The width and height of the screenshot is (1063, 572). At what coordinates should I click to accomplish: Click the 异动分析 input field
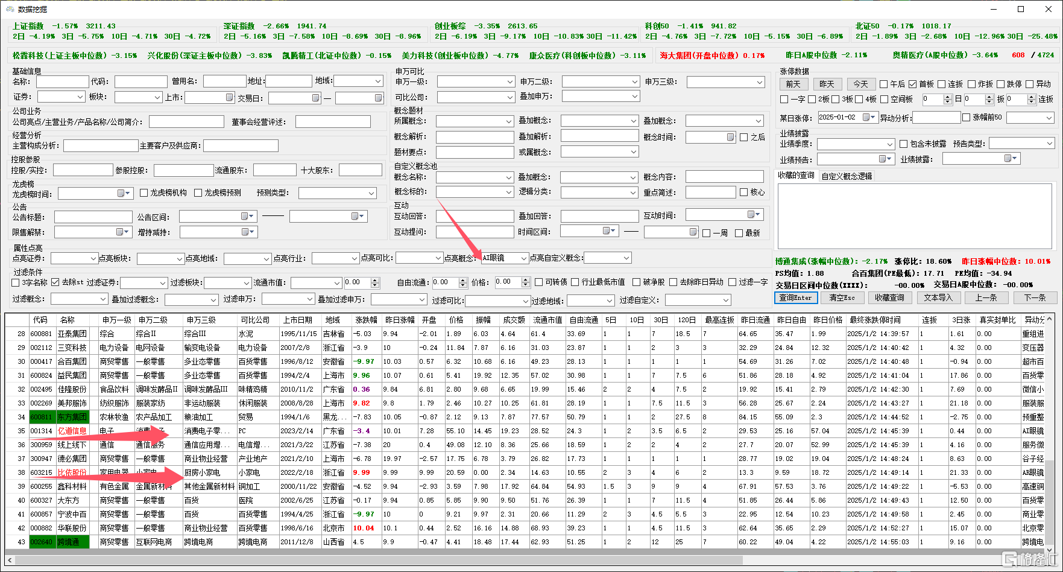(x=936, y=118)
